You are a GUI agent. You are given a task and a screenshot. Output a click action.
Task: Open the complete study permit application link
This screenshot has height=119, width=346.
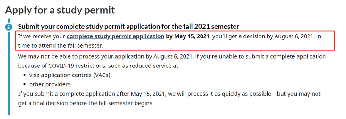pyautogui.click(x=115, y=36)
